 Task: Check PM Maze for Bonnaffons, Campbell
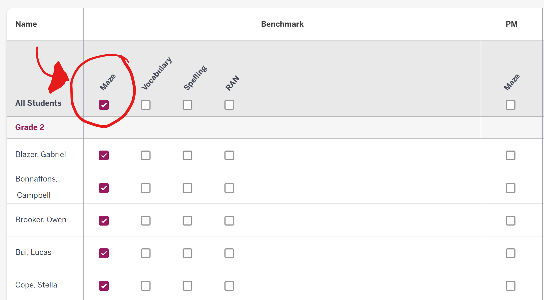click(x=510, y=188)
